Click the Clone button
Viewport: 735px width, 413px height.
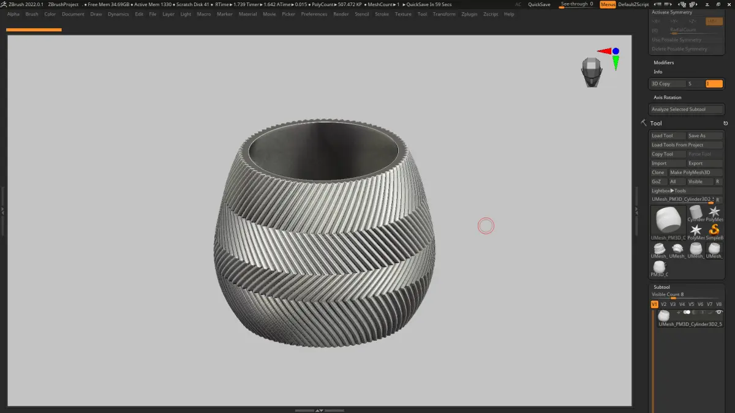658,173
